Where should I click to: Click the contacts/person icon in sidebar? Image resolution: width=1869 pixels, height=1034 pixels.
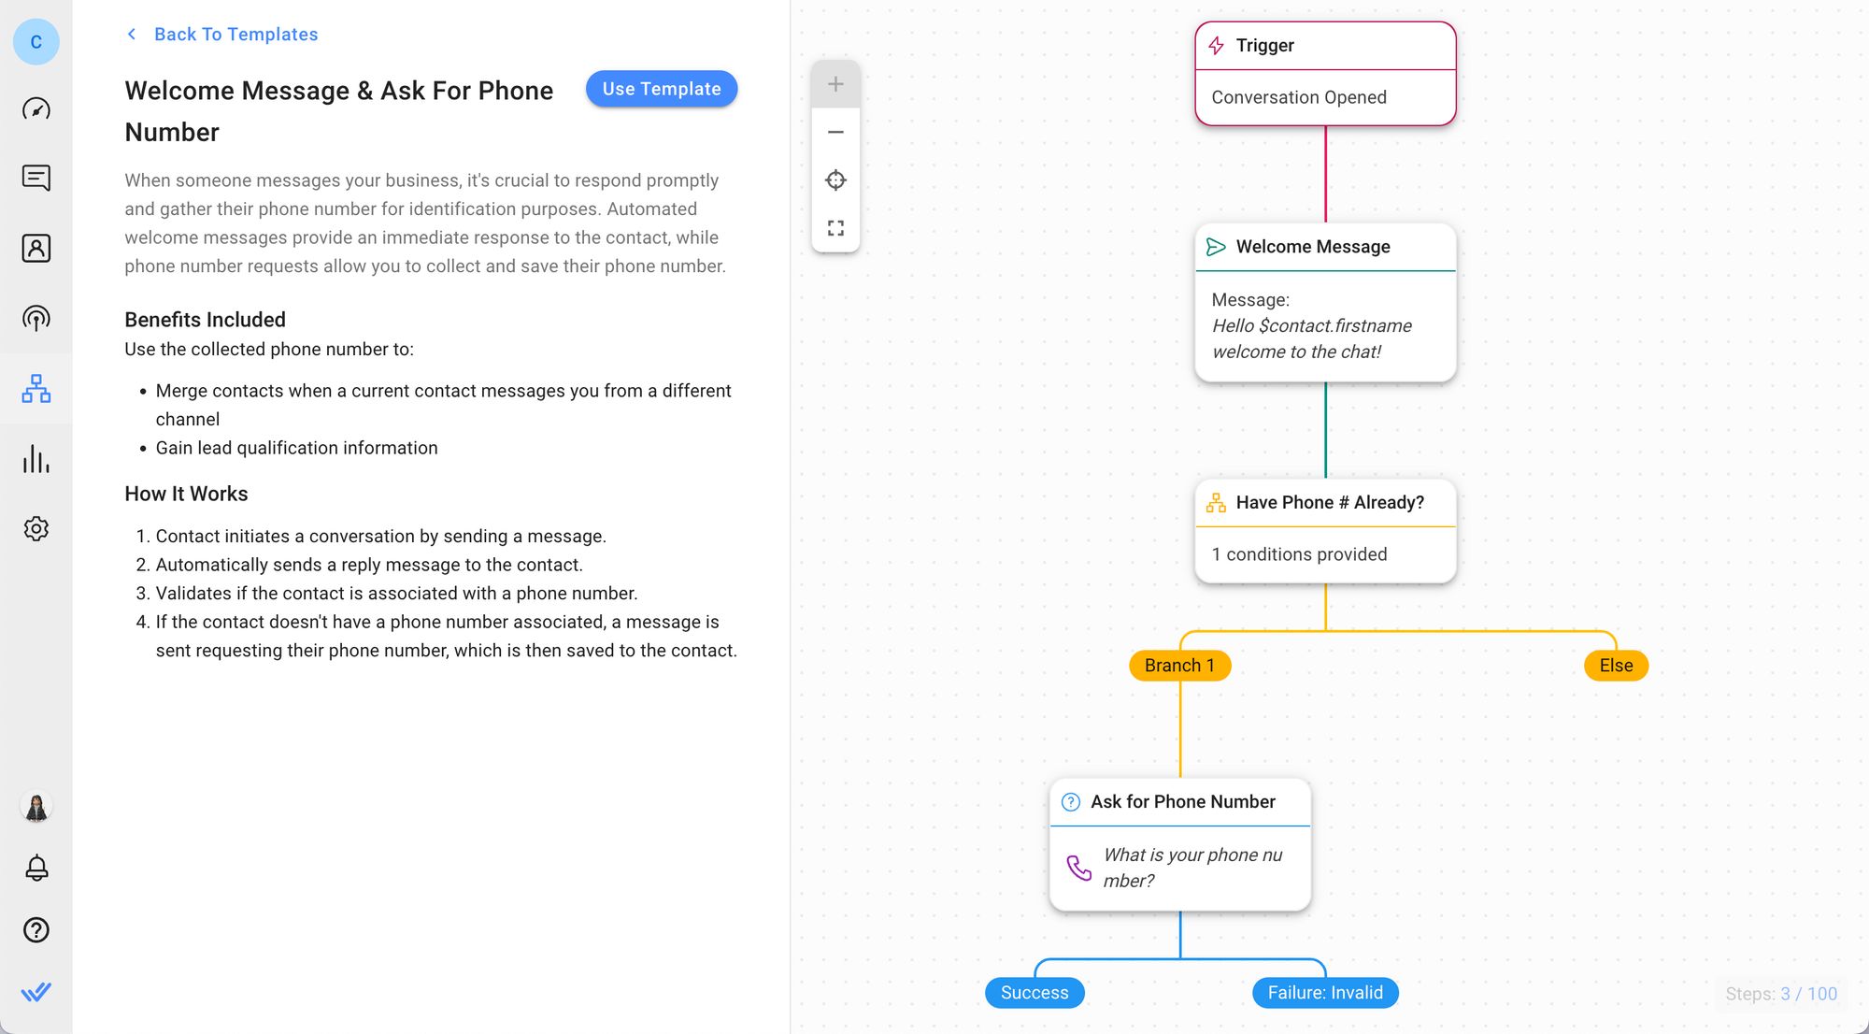36,249
